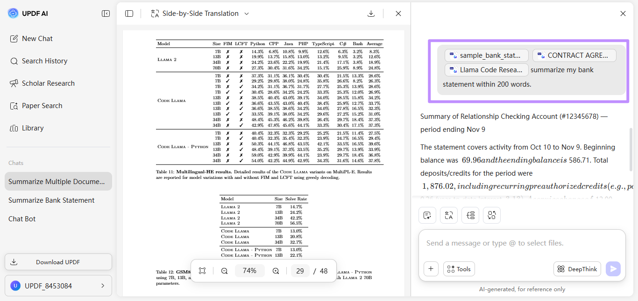The image size is (638, 301).
Task: Open the Llama Code Resea... file chip
Action: 487,70
